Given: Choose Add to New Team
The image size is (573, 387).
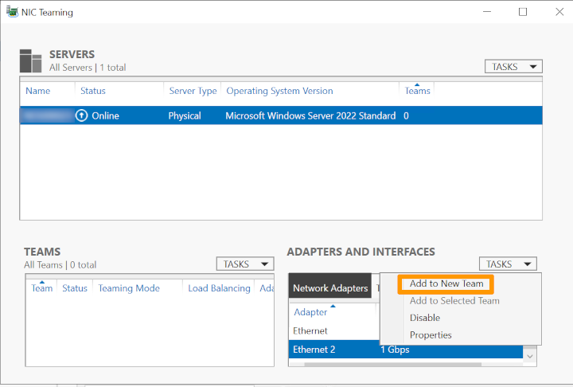Looking at the screenshot, I should (x=446, y=284).
